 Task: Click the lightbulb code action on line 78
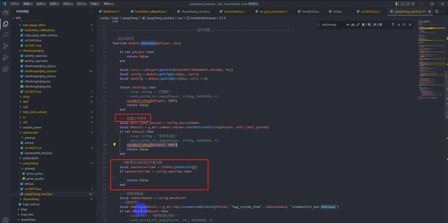click(115, 145)
